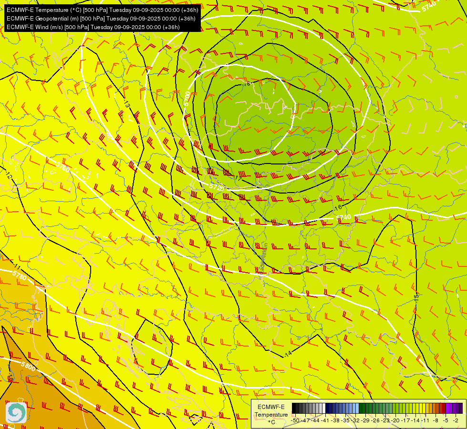Image resolution: width=467 pixels, height=429 pixels.
Task: Click the 5700 geopotential contour label
Action: pyautogui.click(x=187, y=99)
